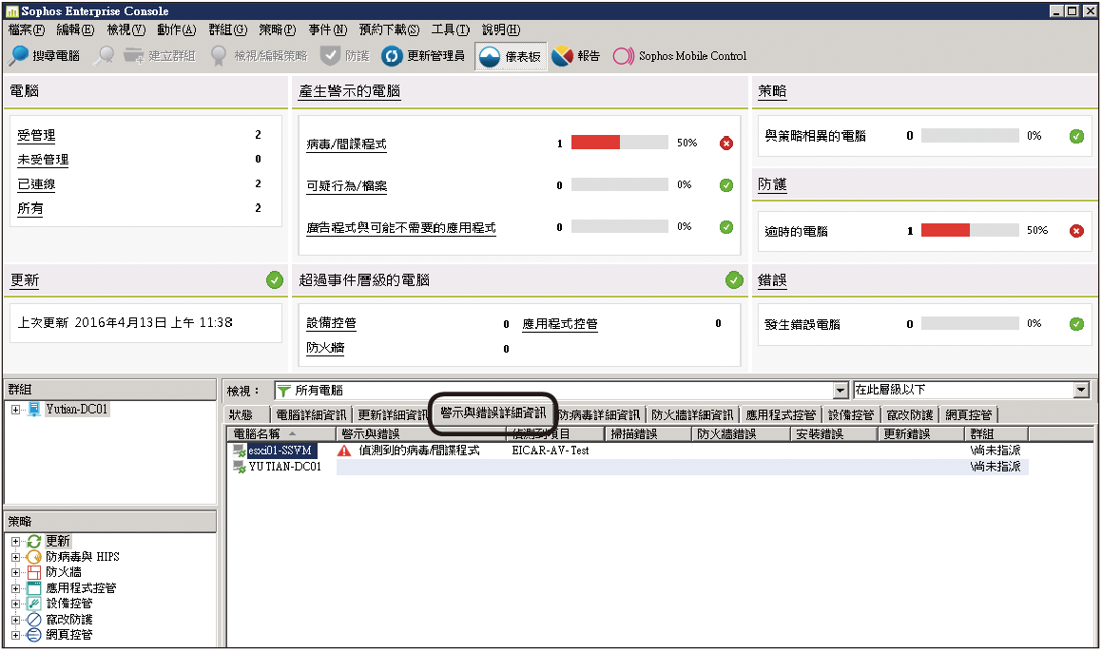Click the 檢視/編輯策略 toolbar icon
The image size is (1102, 652).
coord(219,55)
